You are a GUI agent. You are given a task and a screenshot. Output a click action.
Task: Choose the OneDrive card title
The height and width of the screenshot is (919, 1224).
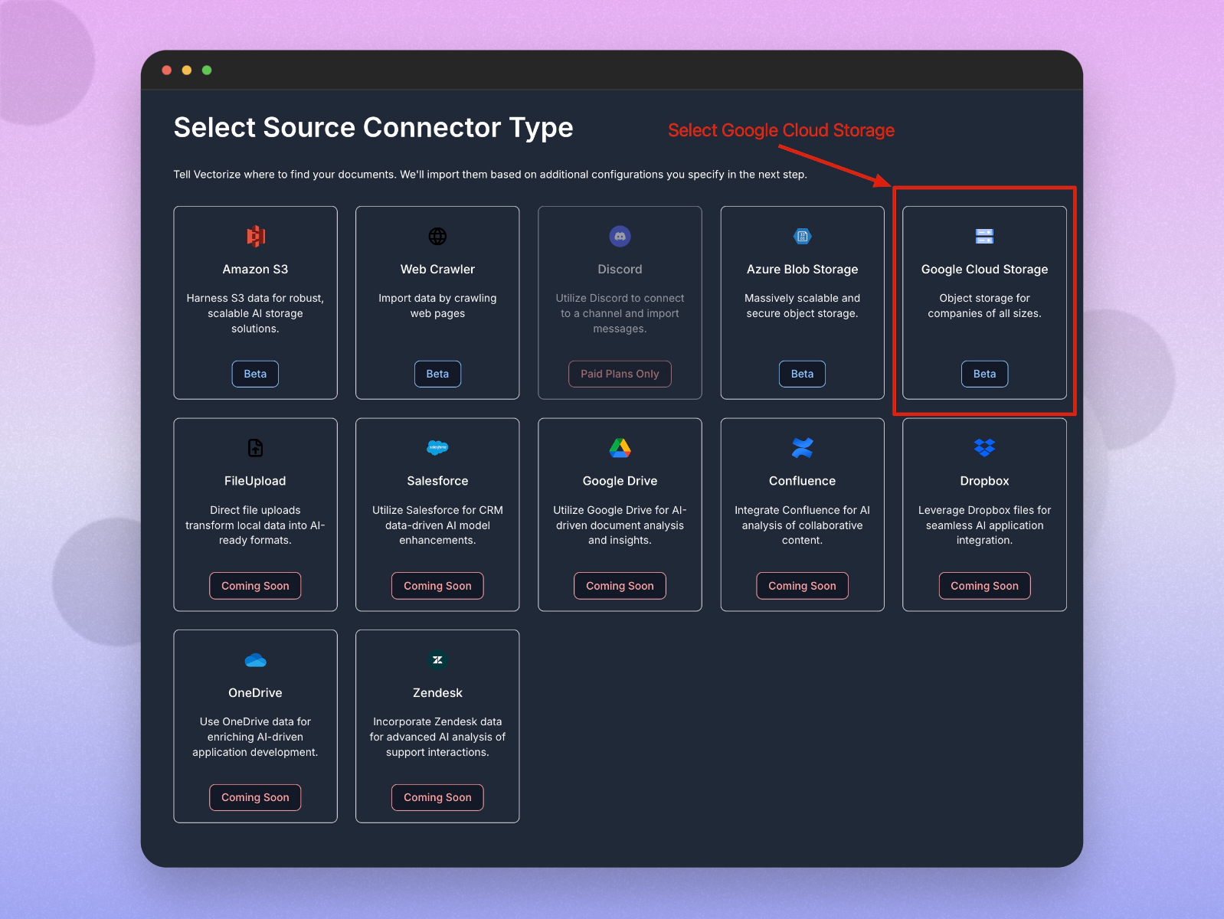pos(255,693)
